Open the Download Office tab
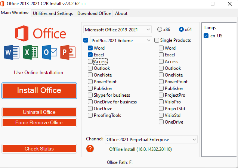238x168 pixels. pos(94,13)
